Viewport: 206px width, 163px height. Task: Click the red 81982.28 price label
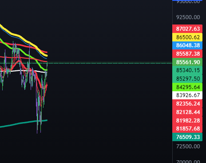pyautogui.click(x=187, y=120)
